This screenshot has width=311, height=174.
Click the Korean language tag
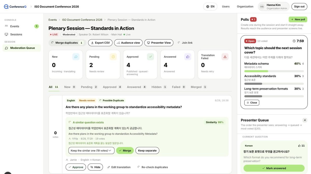coord(249,146)
